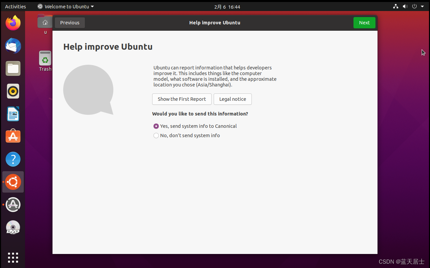Launch Ubuntu Software store
Image resolution: width=430 pixels, height=268 pixels.
point(13,136)
